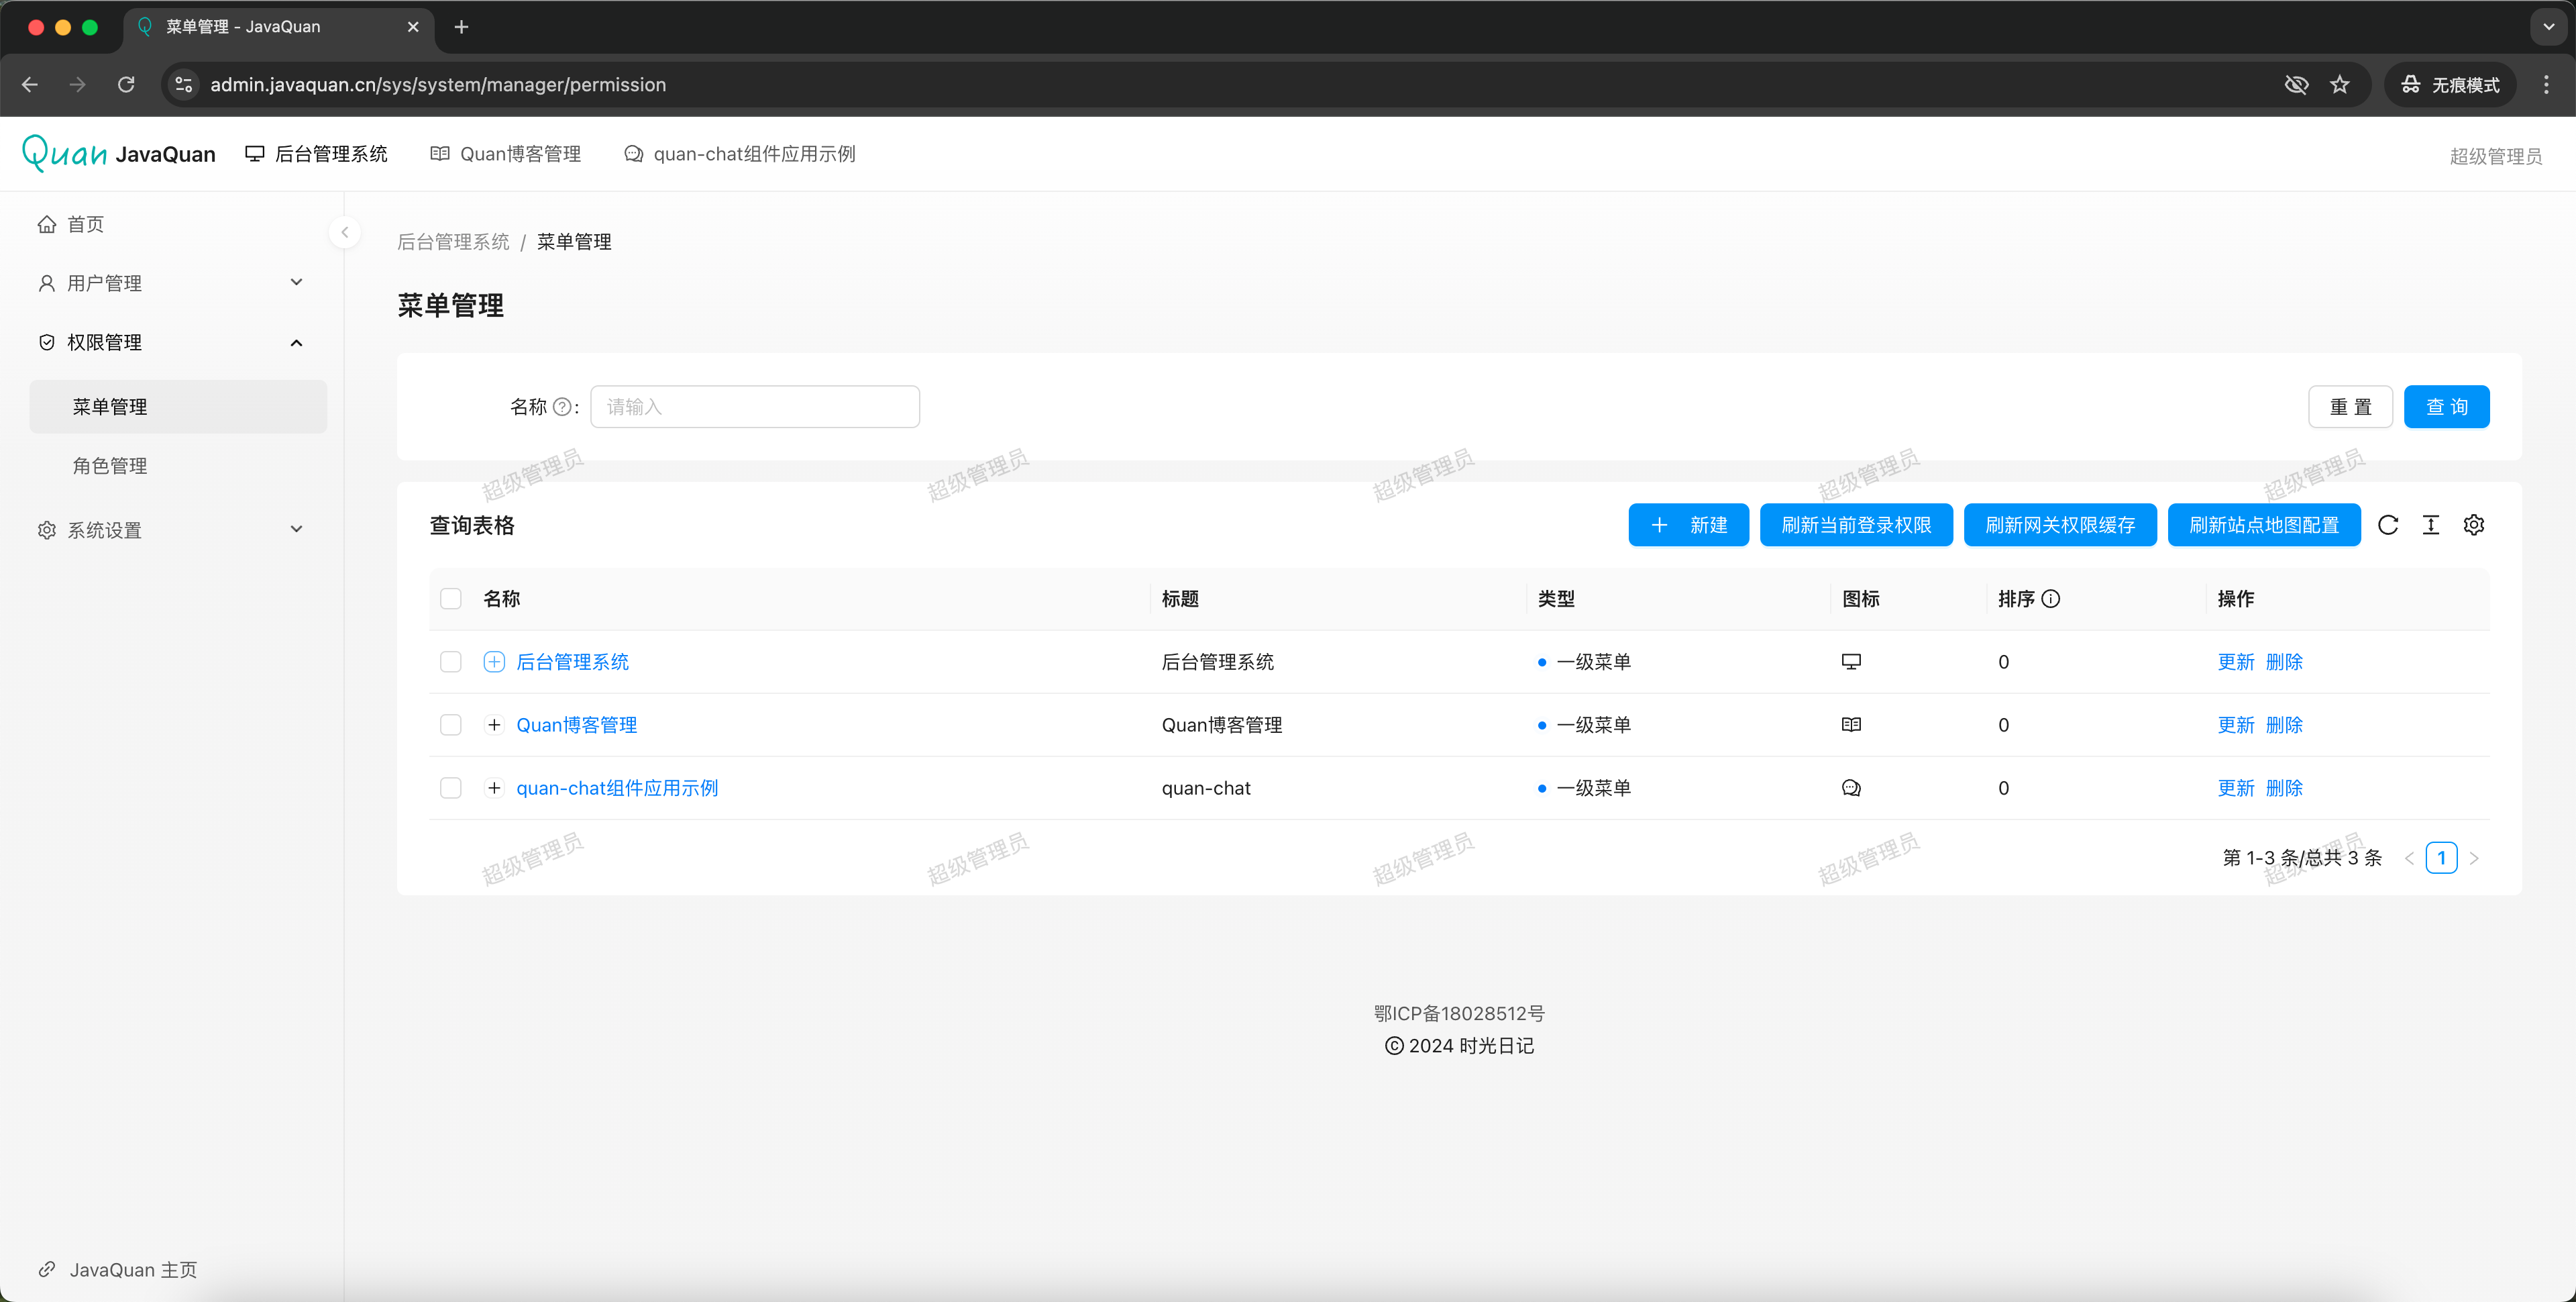This screenshot has width=2576, height=1302.
Task: Expand the 后台管理系统 tree row
Action: coord(494,662)
